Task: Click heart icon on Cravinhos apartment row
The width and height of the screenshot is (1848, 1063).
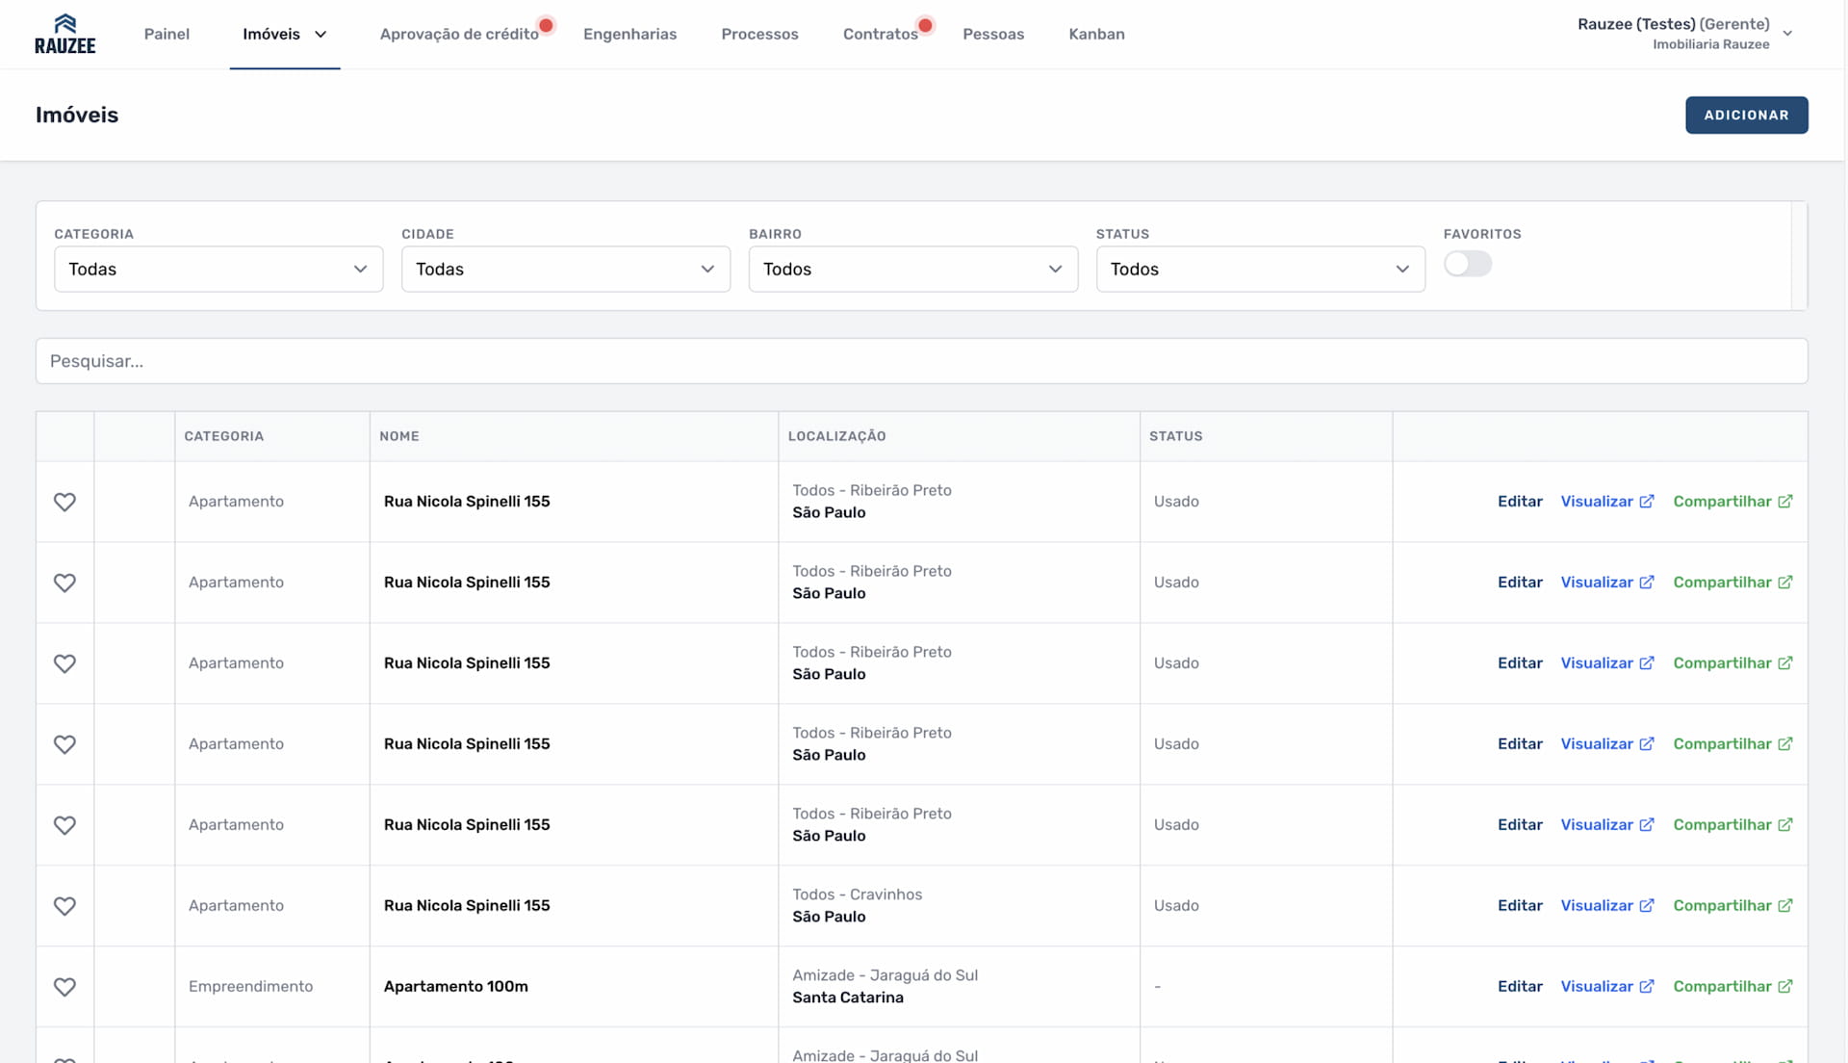Action: [64, 906]
